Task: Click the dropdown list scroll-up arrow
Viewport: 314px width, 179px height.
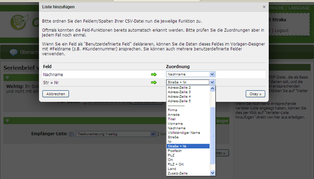Action: 212,88
